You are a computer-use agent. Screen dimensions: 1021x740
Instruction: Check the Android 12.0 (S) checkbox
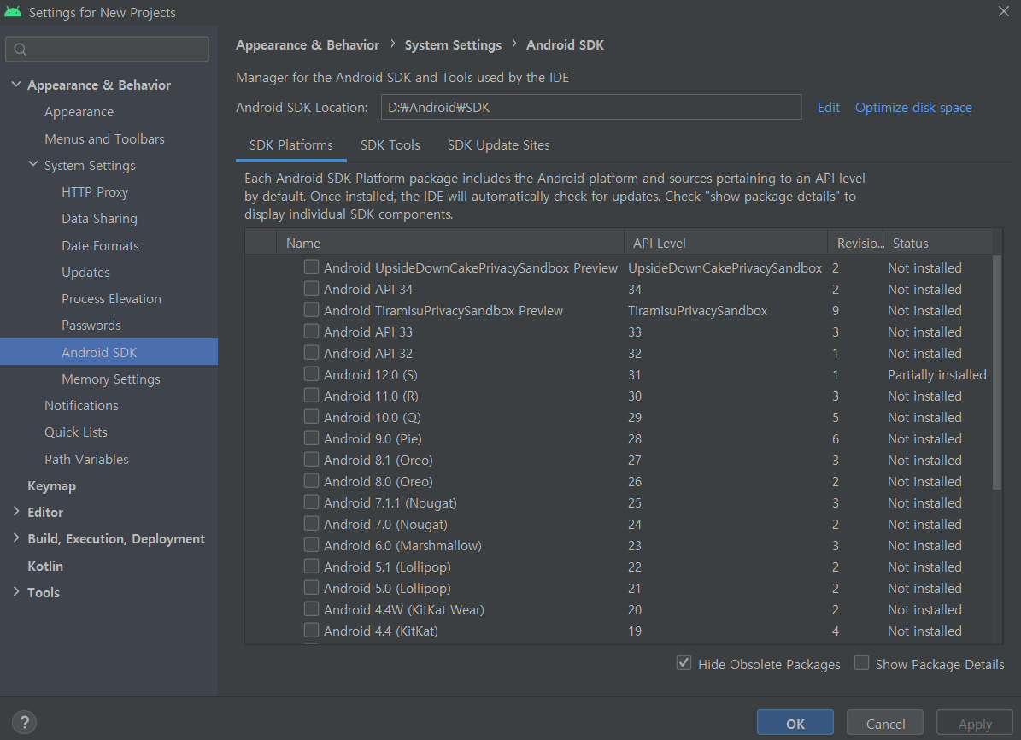point(311,374)
